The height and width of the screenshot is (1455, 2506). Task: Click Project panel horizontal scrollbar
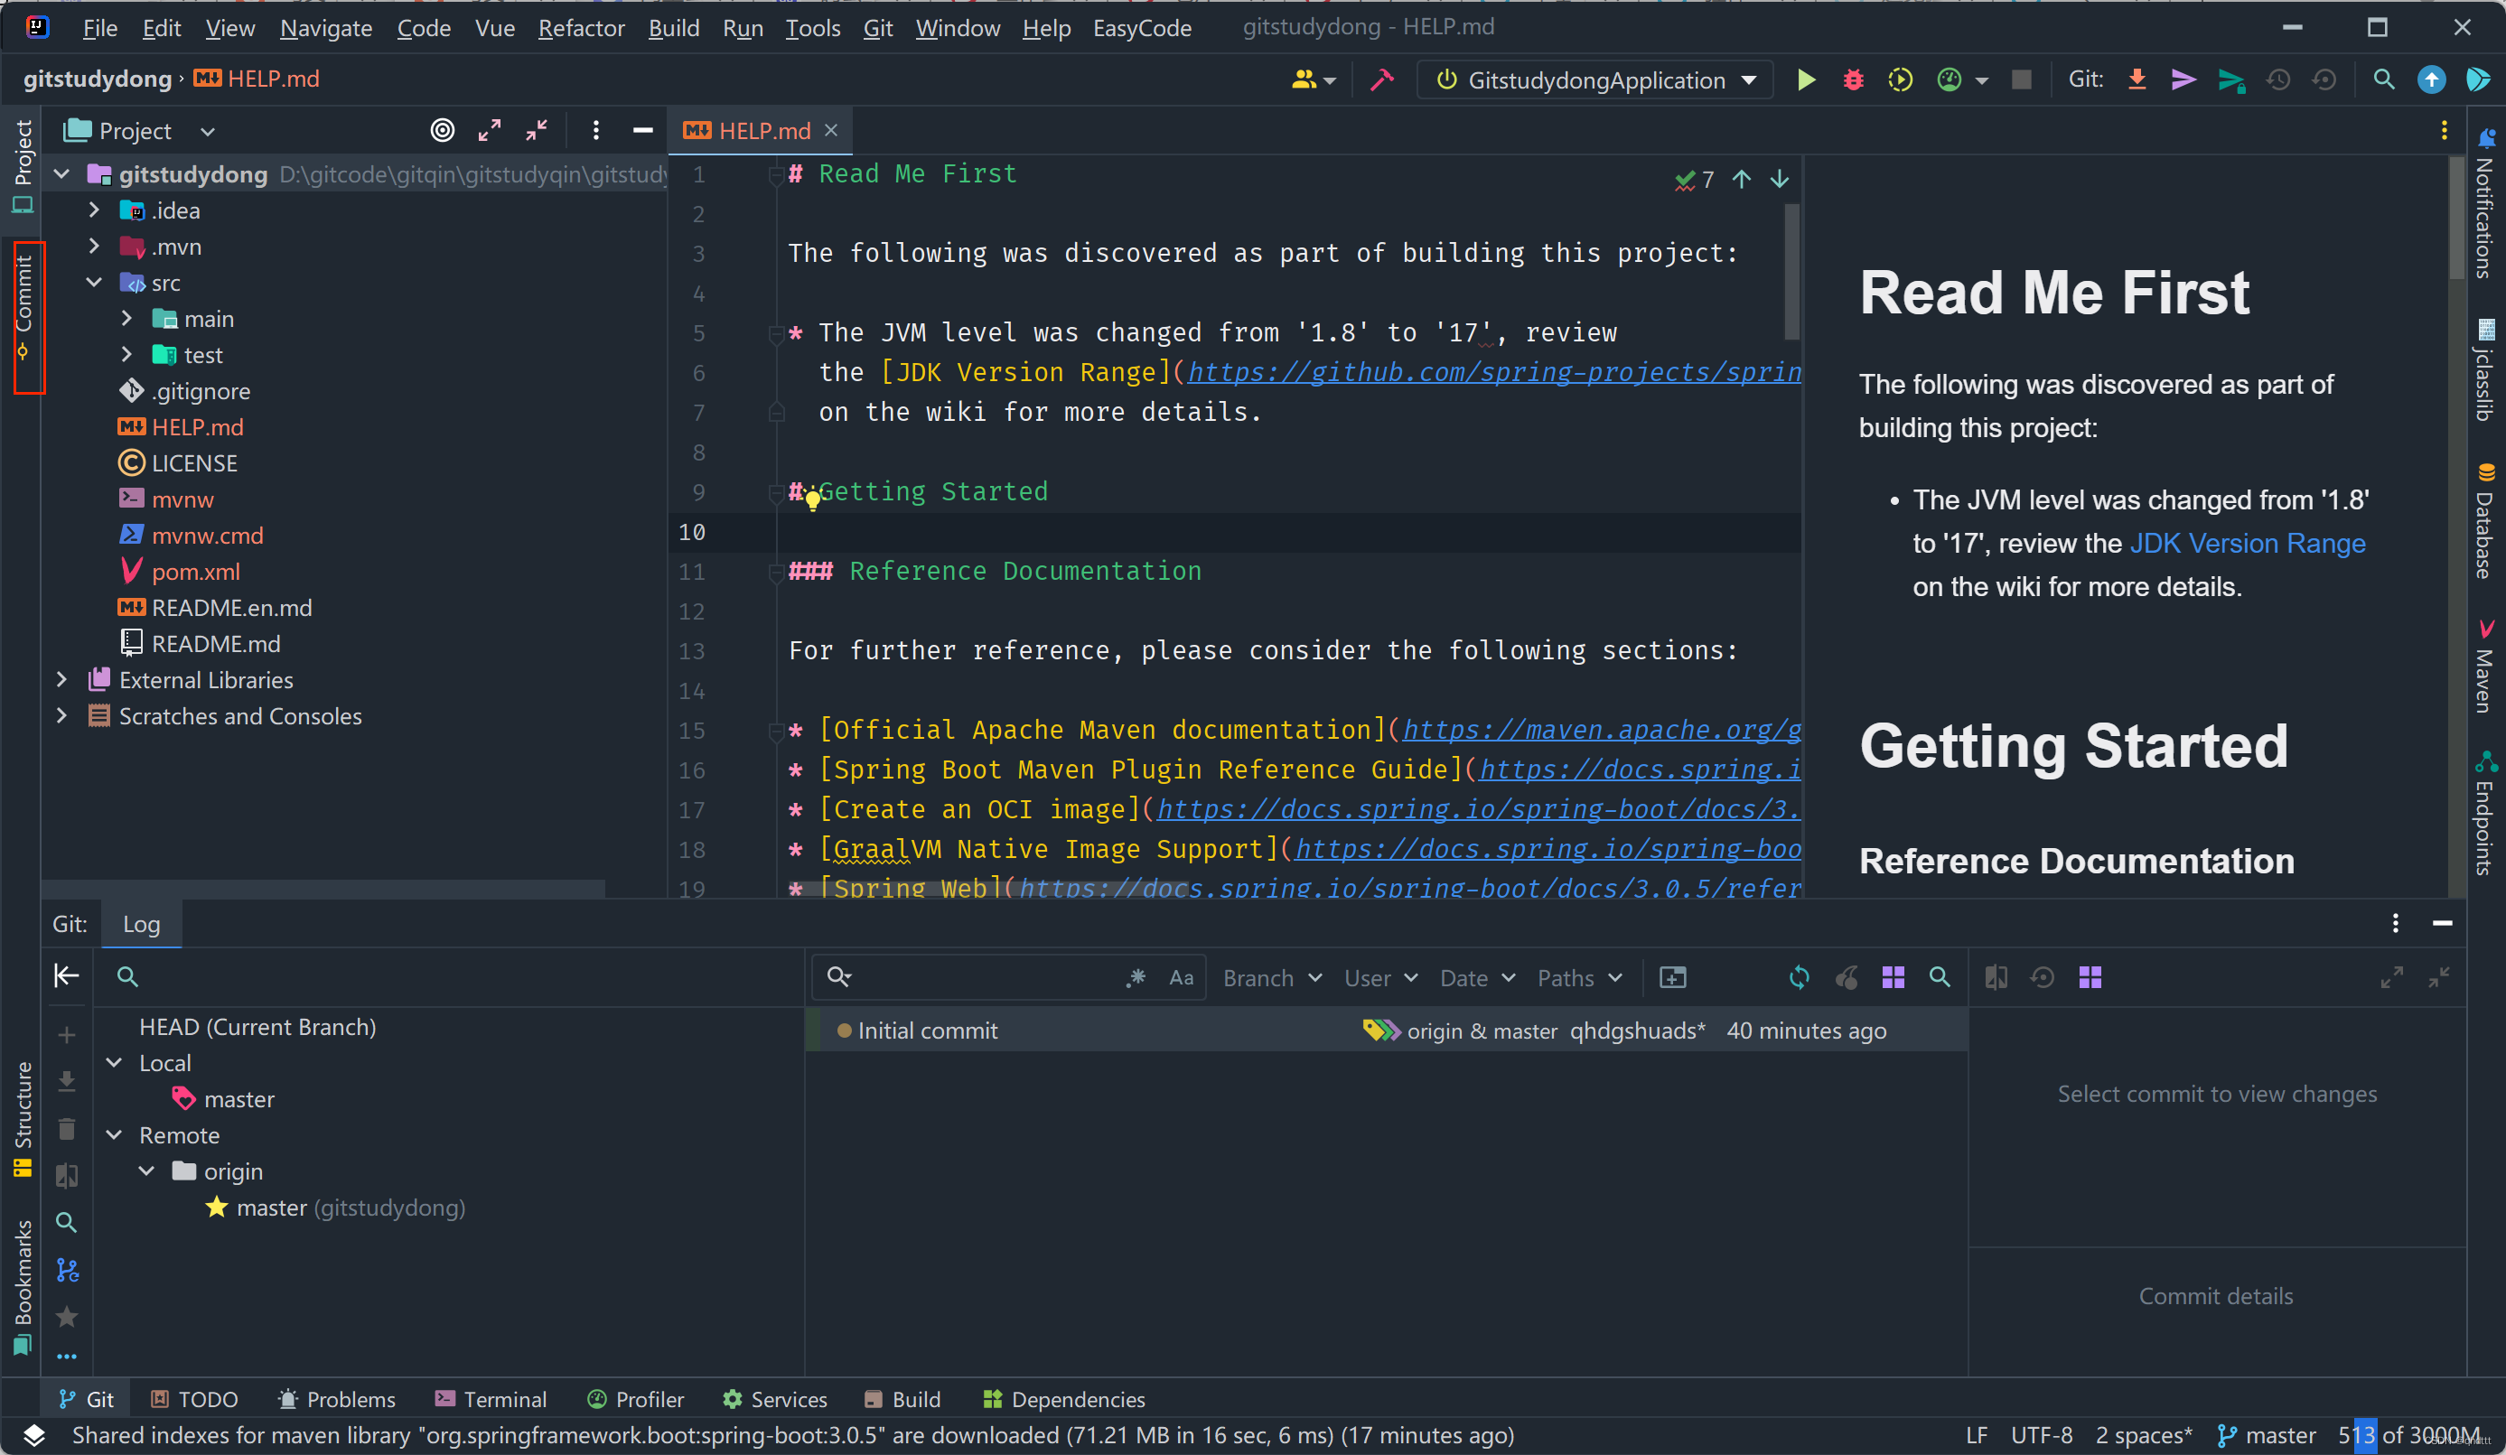pos(323,887)
